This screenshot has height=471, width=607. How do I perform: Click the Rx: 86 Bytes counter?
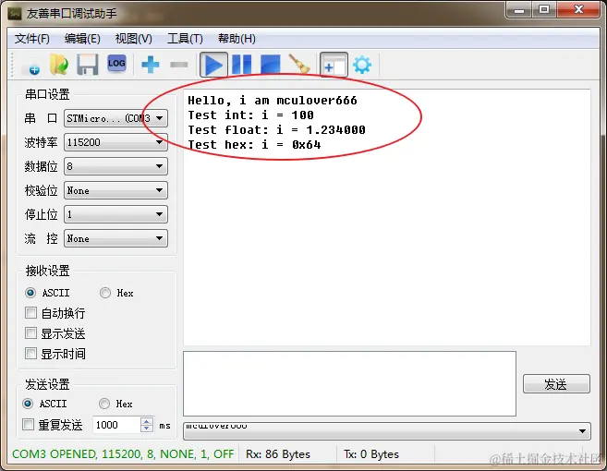(x=278, y=454)
